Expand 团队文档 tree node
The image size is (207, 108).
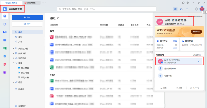14,53
